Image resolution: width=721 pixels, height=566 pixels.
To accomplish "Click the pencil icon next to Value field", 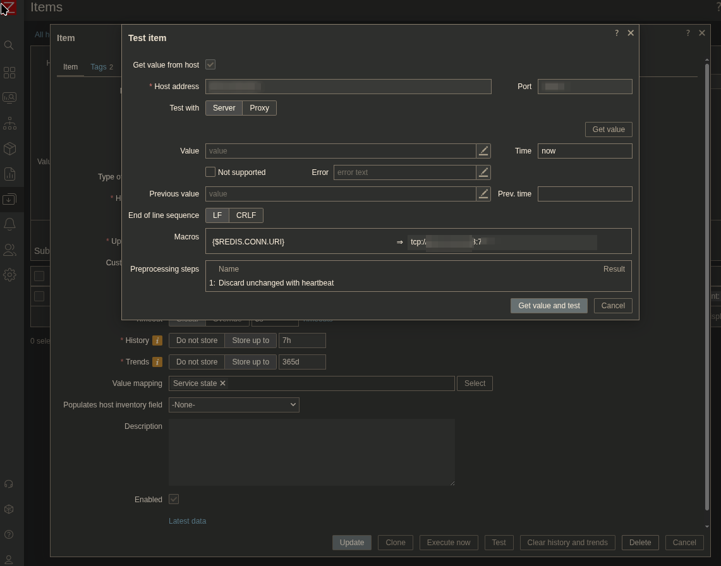I will point(483,151).
